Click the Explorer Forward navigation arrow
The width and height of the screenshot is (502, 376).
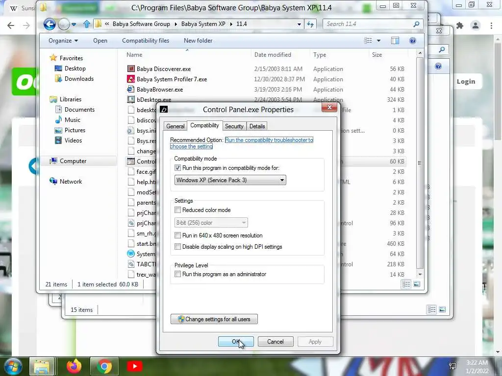(64, 24)
